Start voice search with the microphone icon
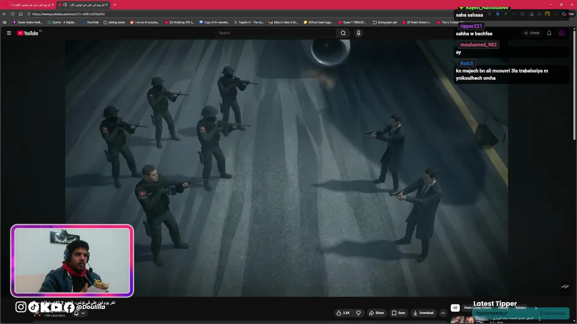 358,33
